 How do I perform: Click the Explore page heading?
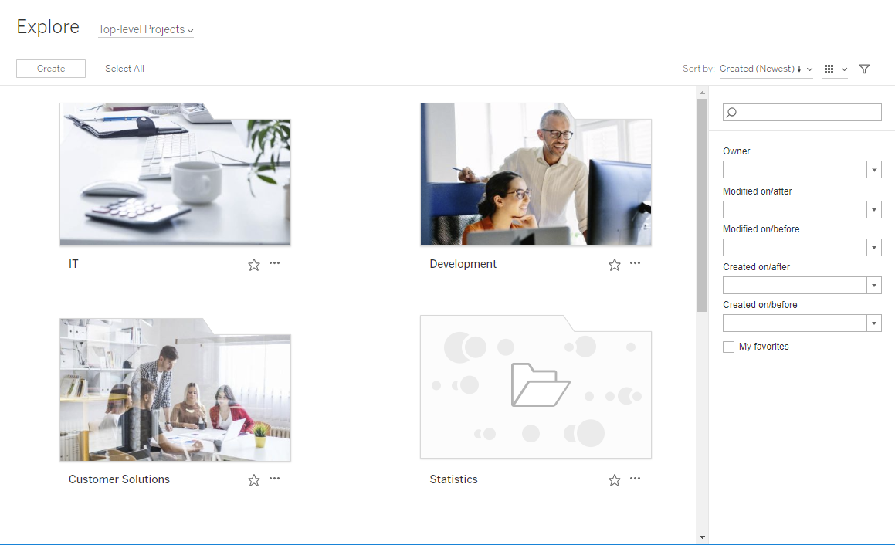(x=47, y=27)
